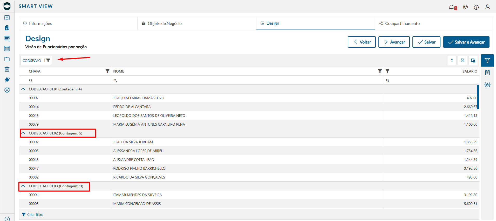Select row RODRIGO FIALHO BARRICHELLO
Screen dimensions: 496x221
tap(249, 168)
